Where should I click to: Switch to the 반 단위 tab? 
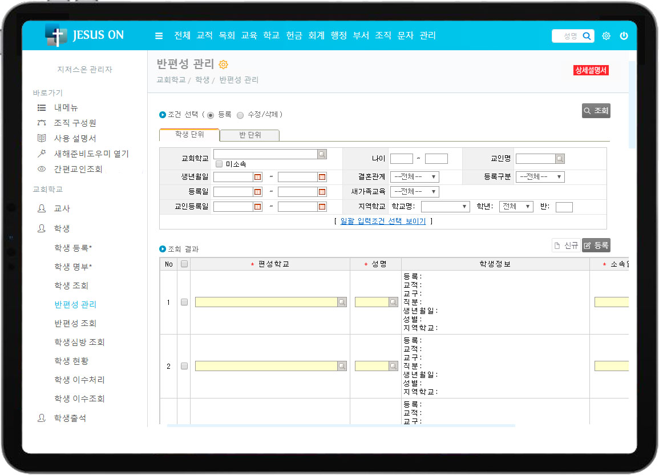tap(250, 135)
